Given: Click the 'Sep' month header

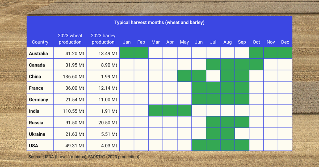Looking at the screenshot, I should 242,42.
